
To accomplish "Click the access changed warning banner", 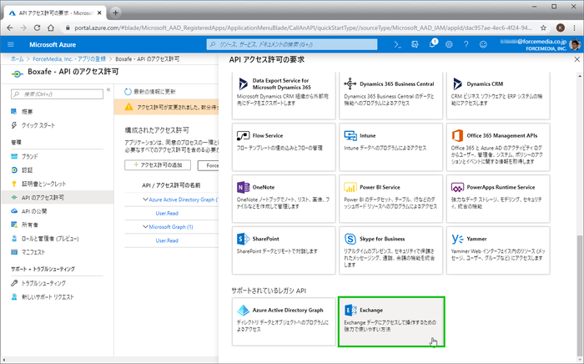I will tap(167, 107).
